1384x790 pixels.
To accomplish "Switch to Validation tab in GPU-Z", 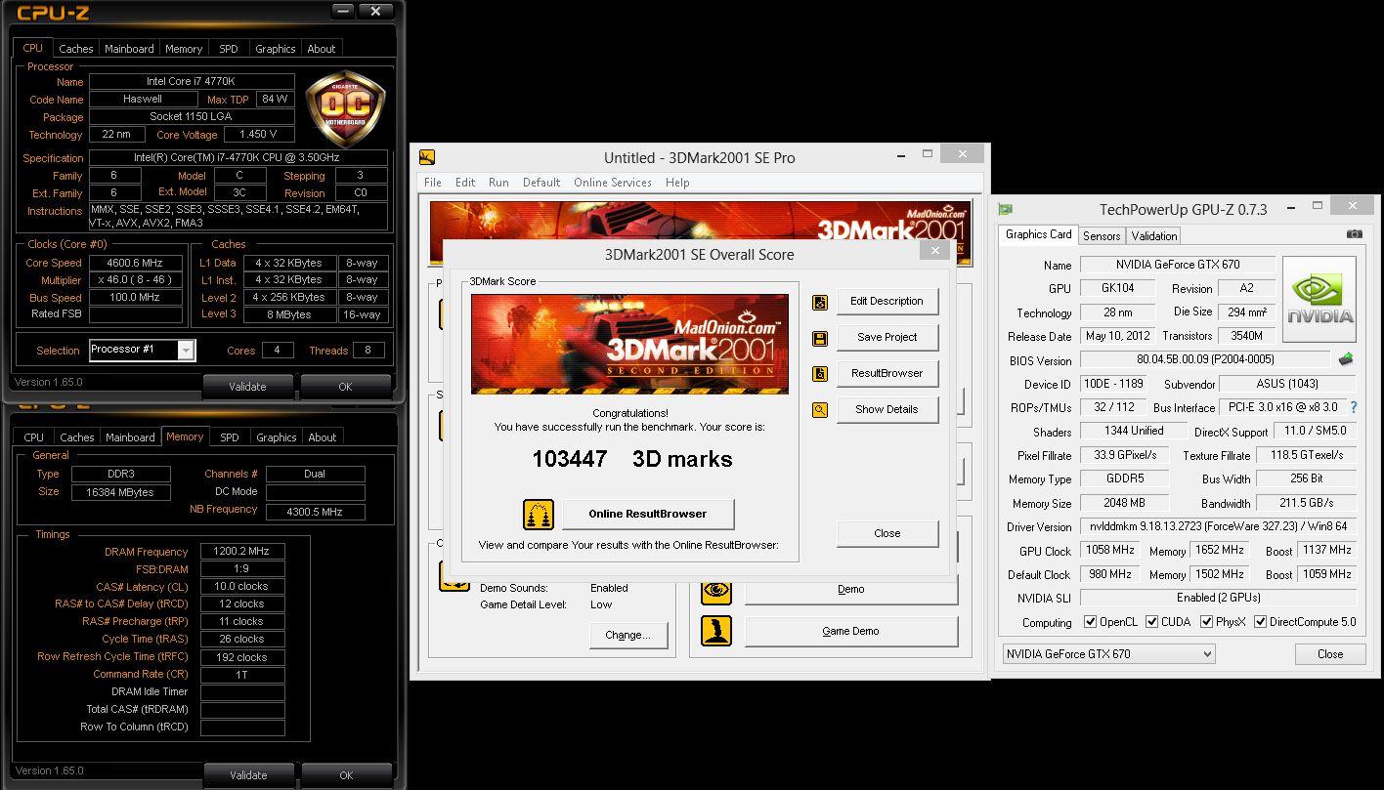I will 1154,236.
